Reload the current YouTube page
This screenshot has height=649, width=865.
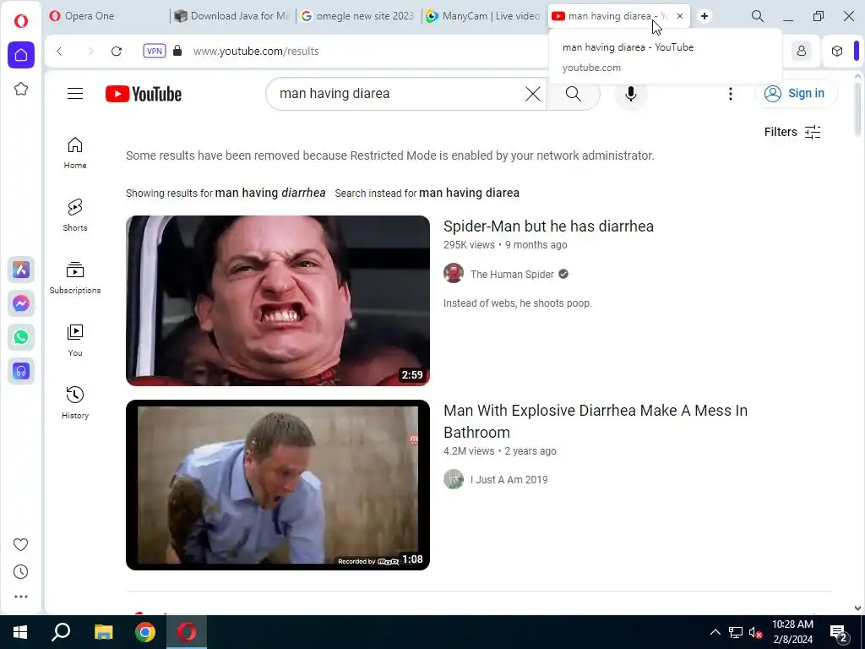(117, 52)
